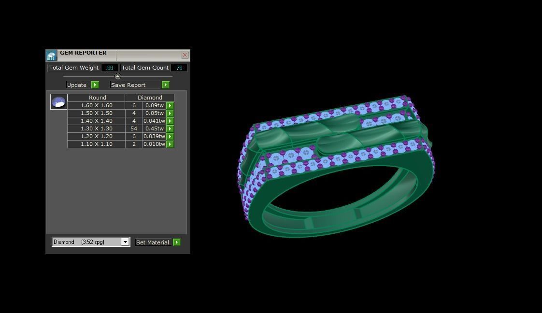Collapse the panel using the round arrow handle
The width and height of the screenshot is (542, 313).
click(x=117, y=76)
